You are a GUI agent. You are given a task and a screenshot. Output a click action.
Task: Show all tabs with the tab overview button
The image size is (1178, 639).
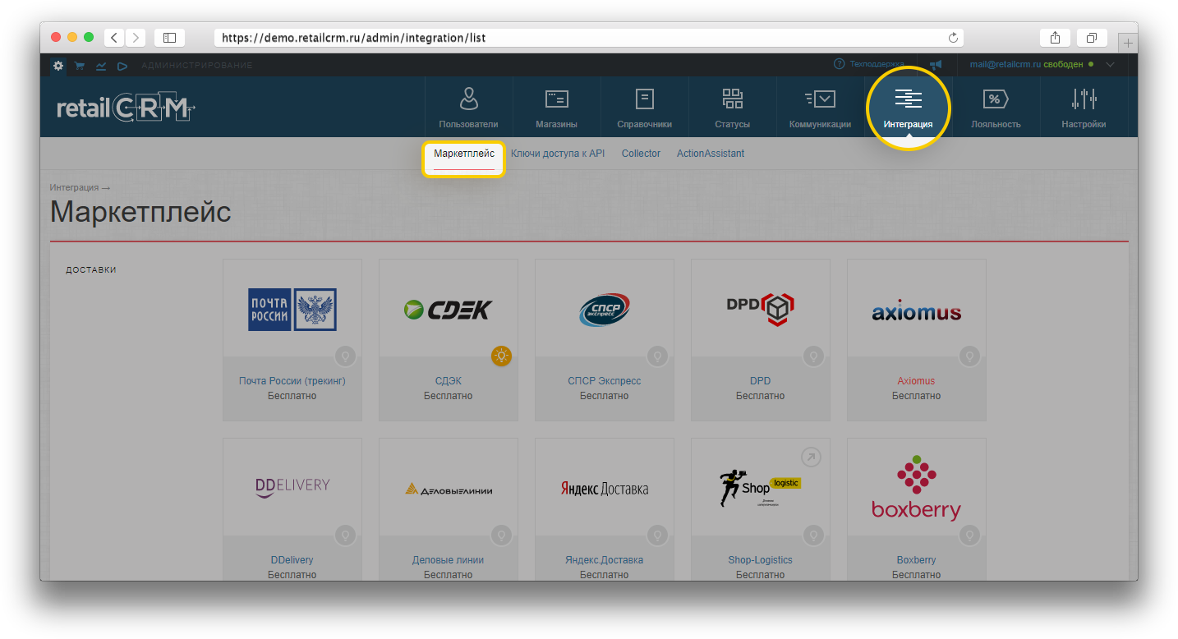(1092, 38)
